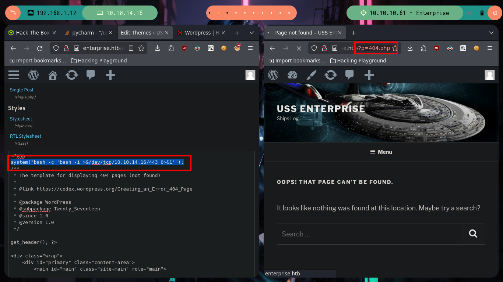This screenshot has width=503, height=282.
Task: Open uBlock Origin extension in left browser
Action: (x=184, y=48)
